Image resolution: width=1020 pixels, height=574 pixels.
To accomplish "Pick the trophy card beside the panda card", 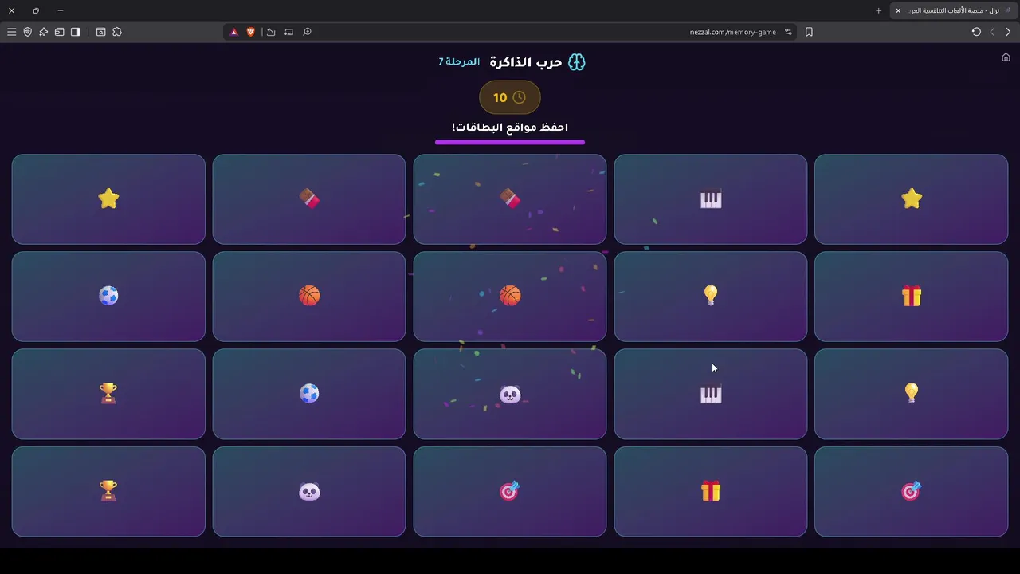I will coord(108,491).
